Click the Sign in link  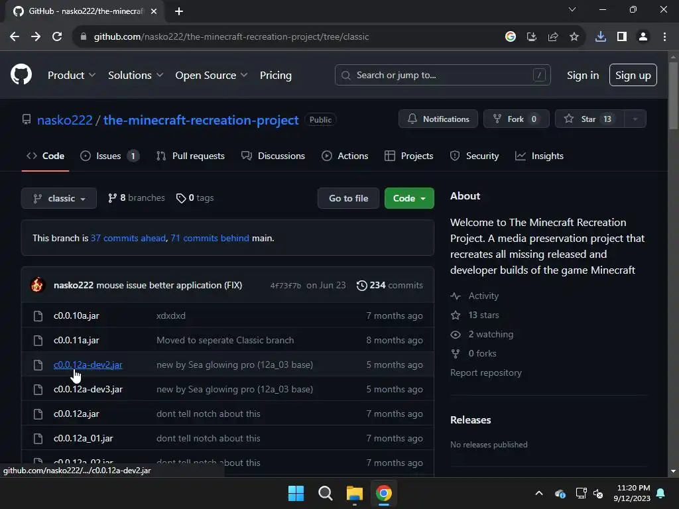583,76
